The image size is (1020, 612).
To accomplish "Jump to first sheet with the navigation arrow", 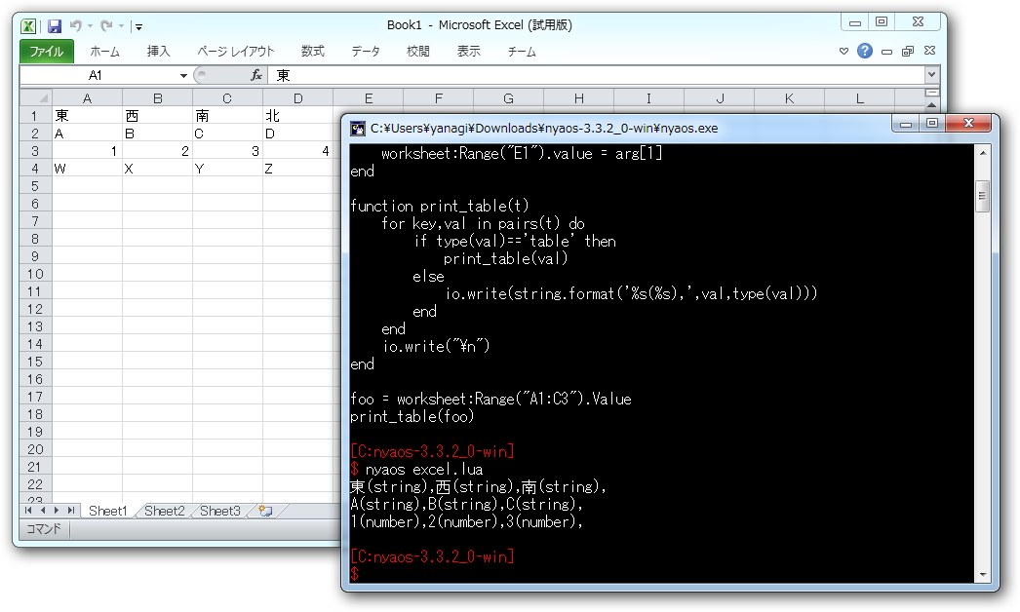I will [26, 510].
